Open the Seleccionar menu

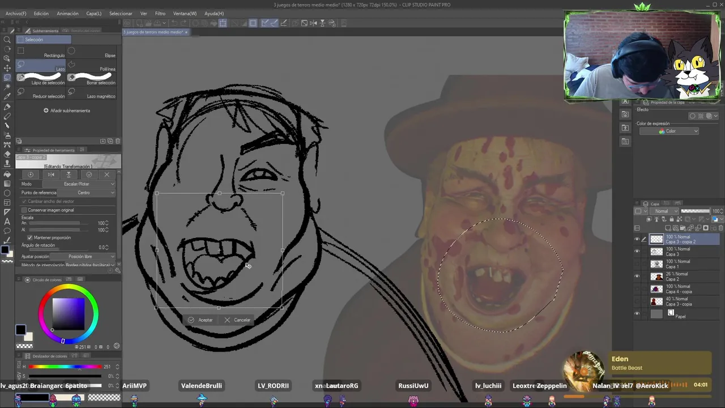pos(121,14)
